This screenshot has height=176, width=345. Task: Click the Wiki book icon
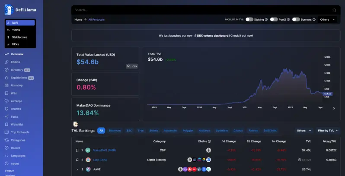(x=6, y=93)
